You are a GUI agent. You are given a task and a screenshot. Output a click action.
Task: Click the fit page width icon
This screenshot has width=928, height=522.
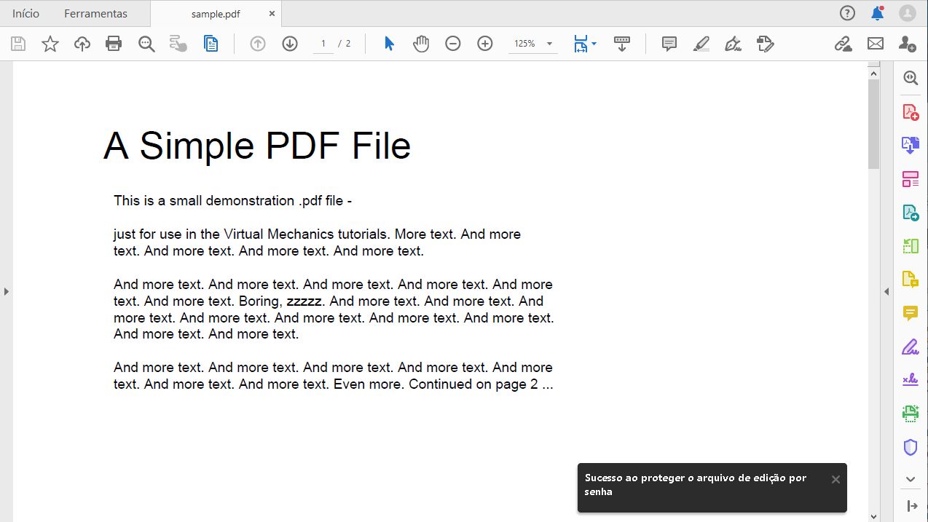[581, 44]
